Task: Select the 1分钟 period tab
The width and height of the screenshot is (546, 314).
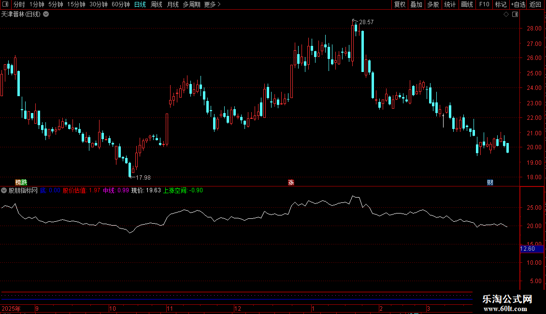Action: coord(37,4)
